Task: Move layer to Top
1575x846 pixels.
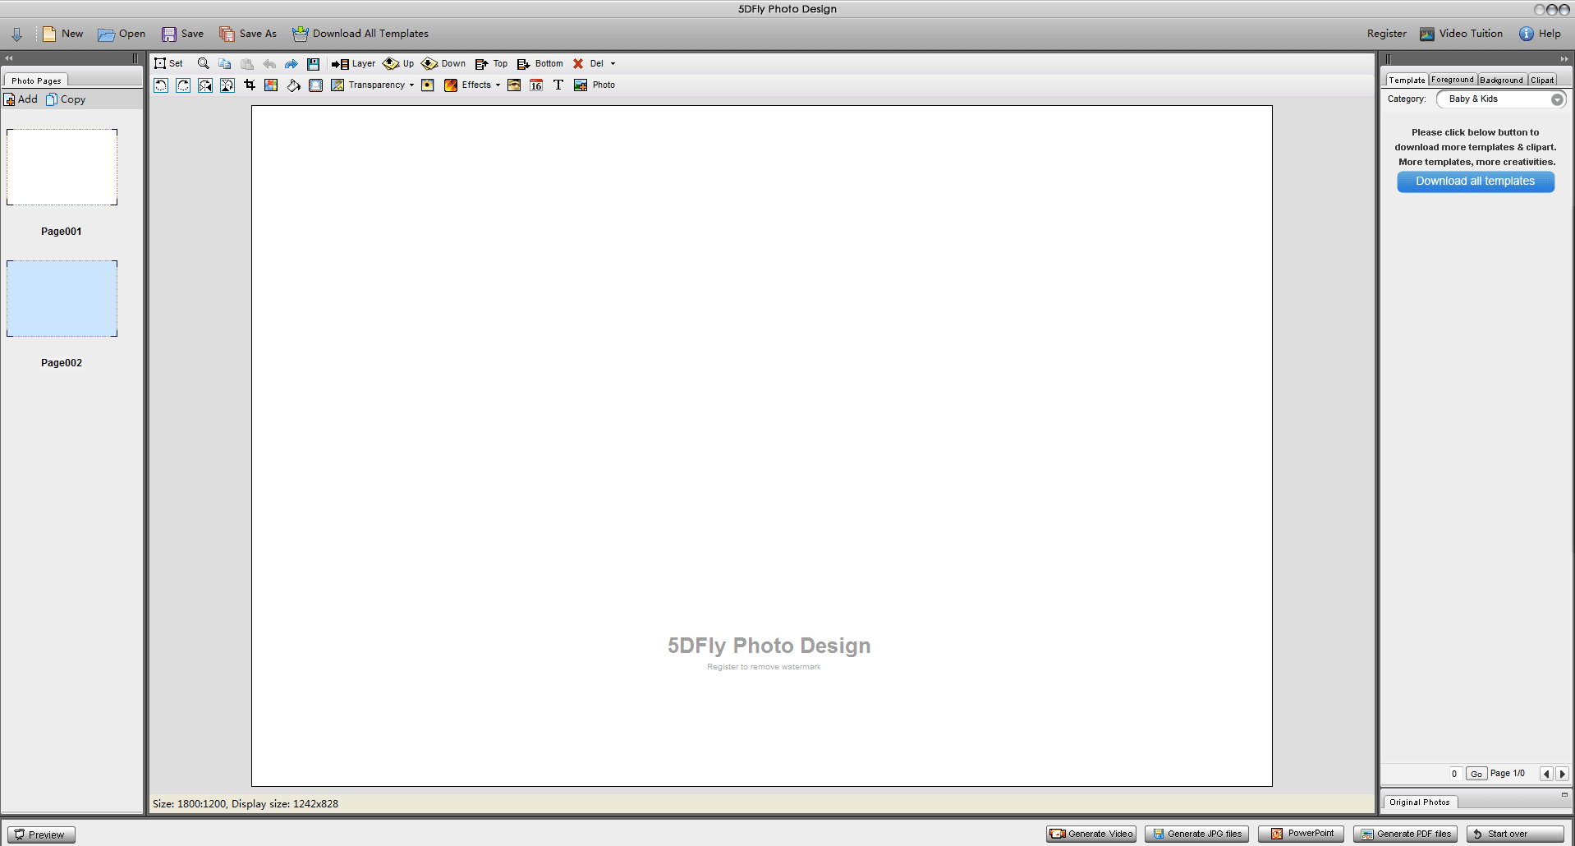Action: (491, 63)
